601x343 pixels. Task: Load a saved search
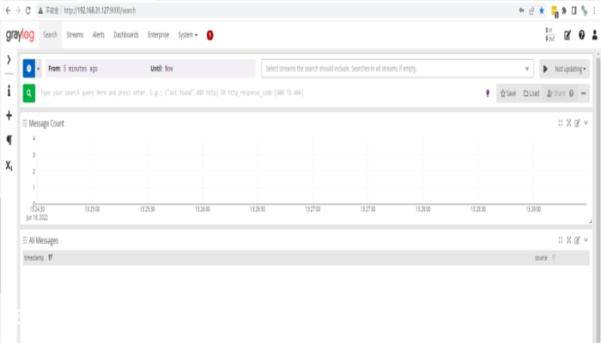(531, 93)
